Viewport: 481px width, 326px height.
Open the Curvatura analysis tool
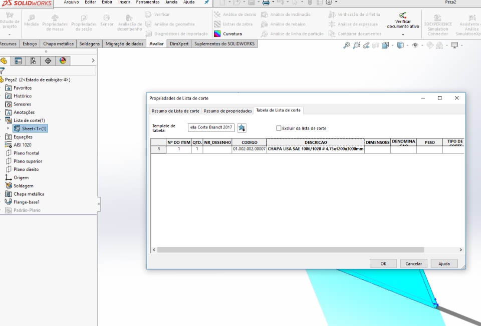pyautogui.click(x=228, y=33)
